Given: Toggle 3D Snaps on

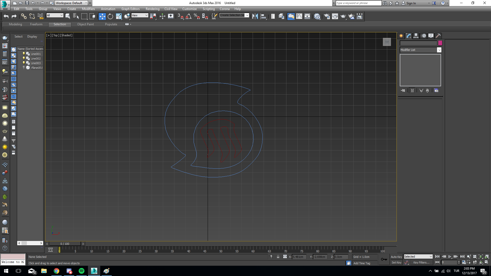Looking at the screenshot, I should (180, 16).
